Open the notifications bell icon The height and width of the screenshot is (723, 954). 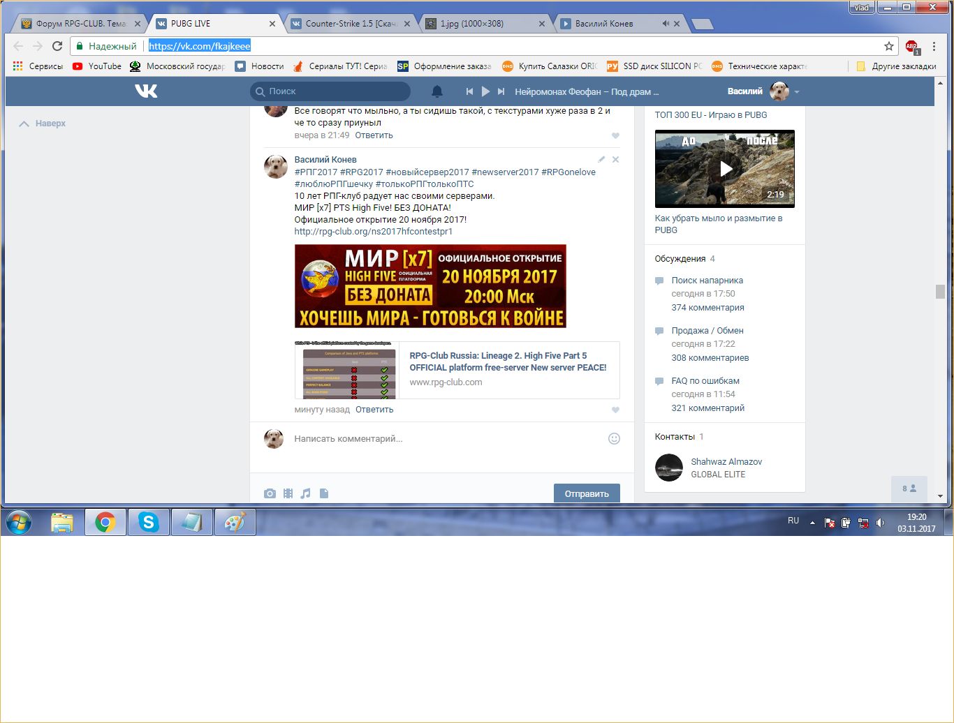(437, 91)
